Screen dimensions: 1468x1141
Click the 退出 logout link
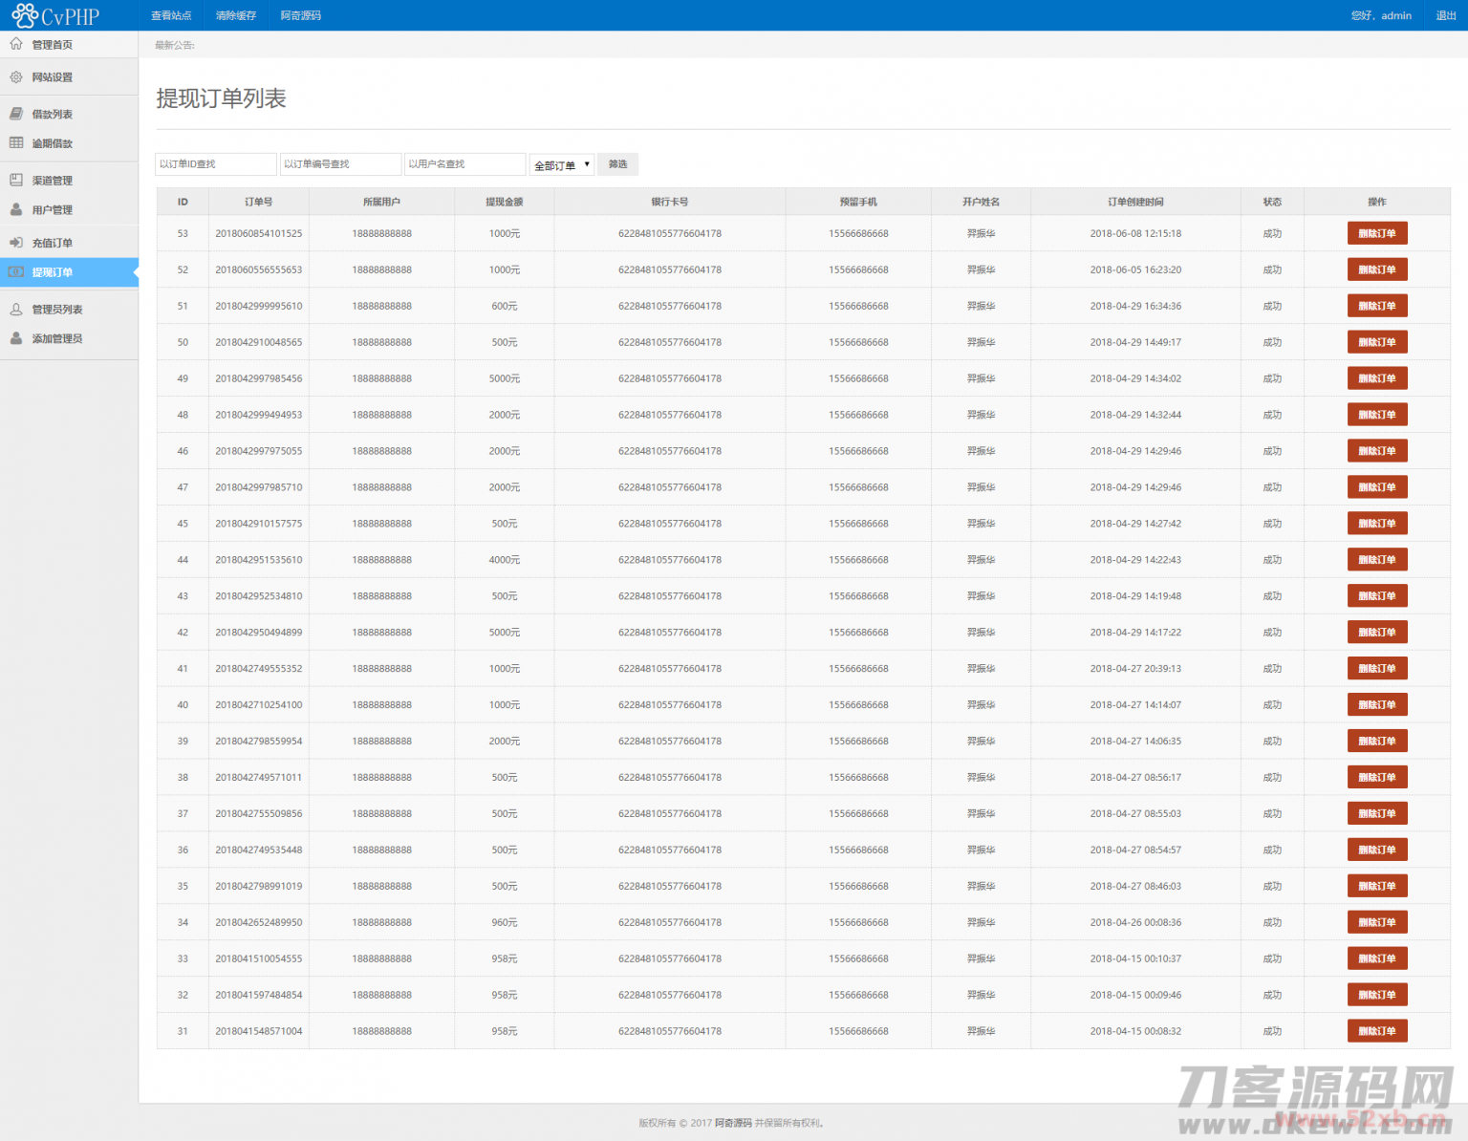1446,15
